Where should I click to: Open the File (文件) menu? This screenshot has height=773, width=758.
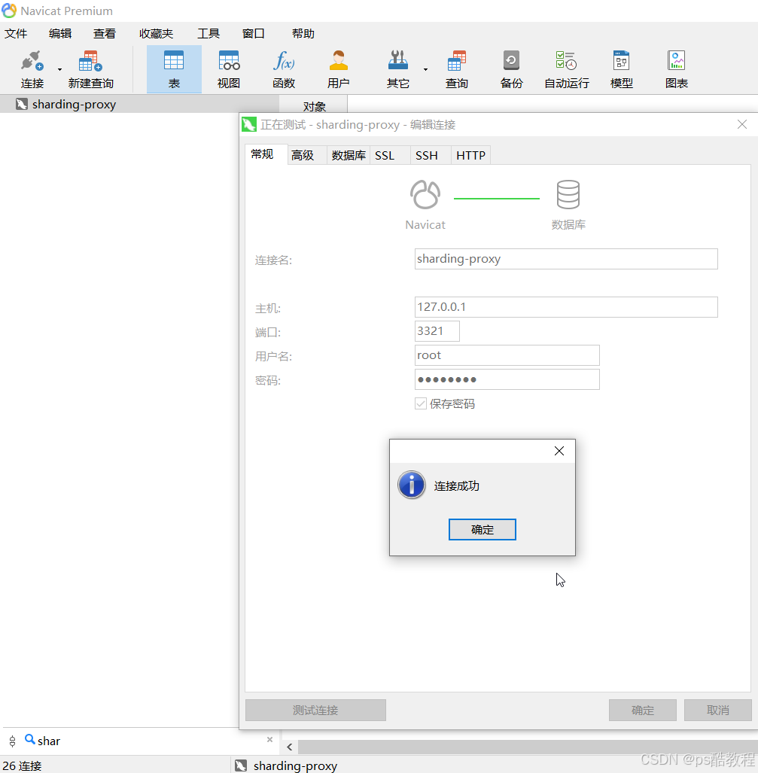click(x=16, y=34)
